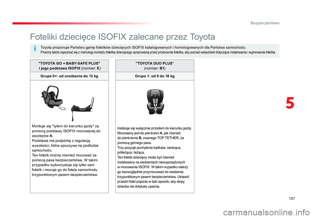Click the line 'w mocowania ISOFIX. W takim wypadku należy'
Viewport: 315px width, 218px height.
coord(153,167)
